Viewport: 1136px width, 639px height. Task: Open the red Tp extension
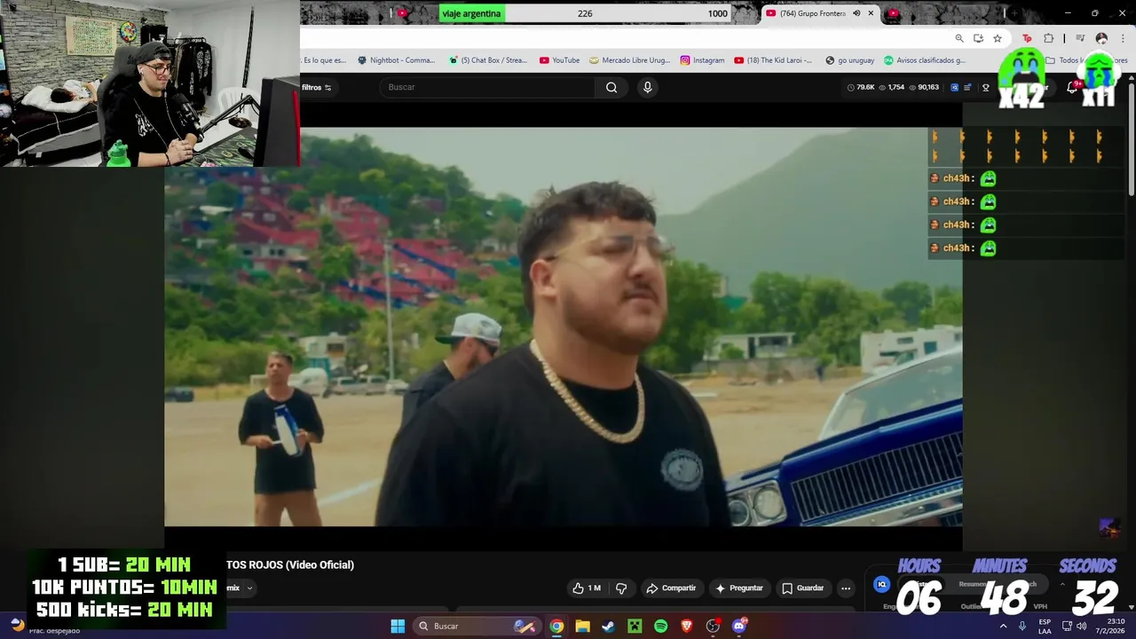[x=1027, y=38]
